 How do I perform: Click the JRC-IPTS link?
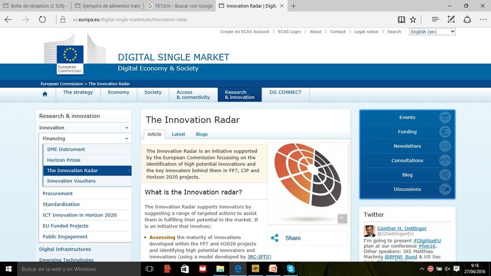pyautogui.click(x=258, y=256)
